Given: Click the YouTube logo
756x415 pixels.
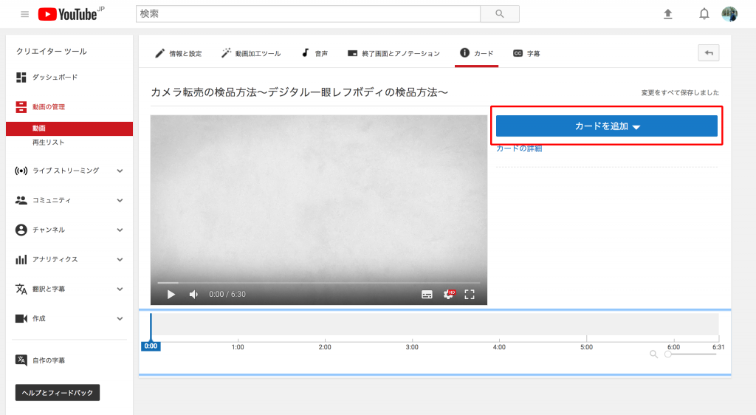Looking at the screenshot, I should coord(71,14).
